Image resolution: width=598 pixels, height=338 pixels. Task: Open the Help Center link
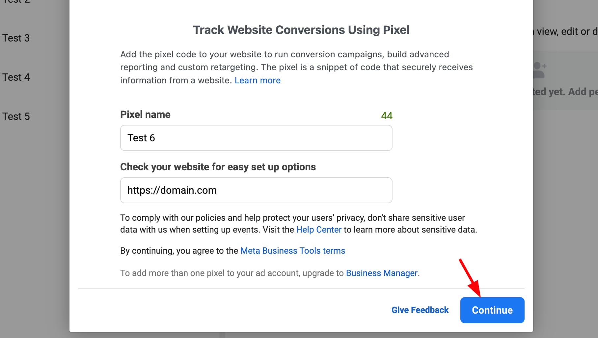click(319, 230)
